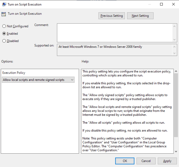The height and width of the screenshot is (167, 179).
Task: Go to Previous Setting
Action: (112, 16)
